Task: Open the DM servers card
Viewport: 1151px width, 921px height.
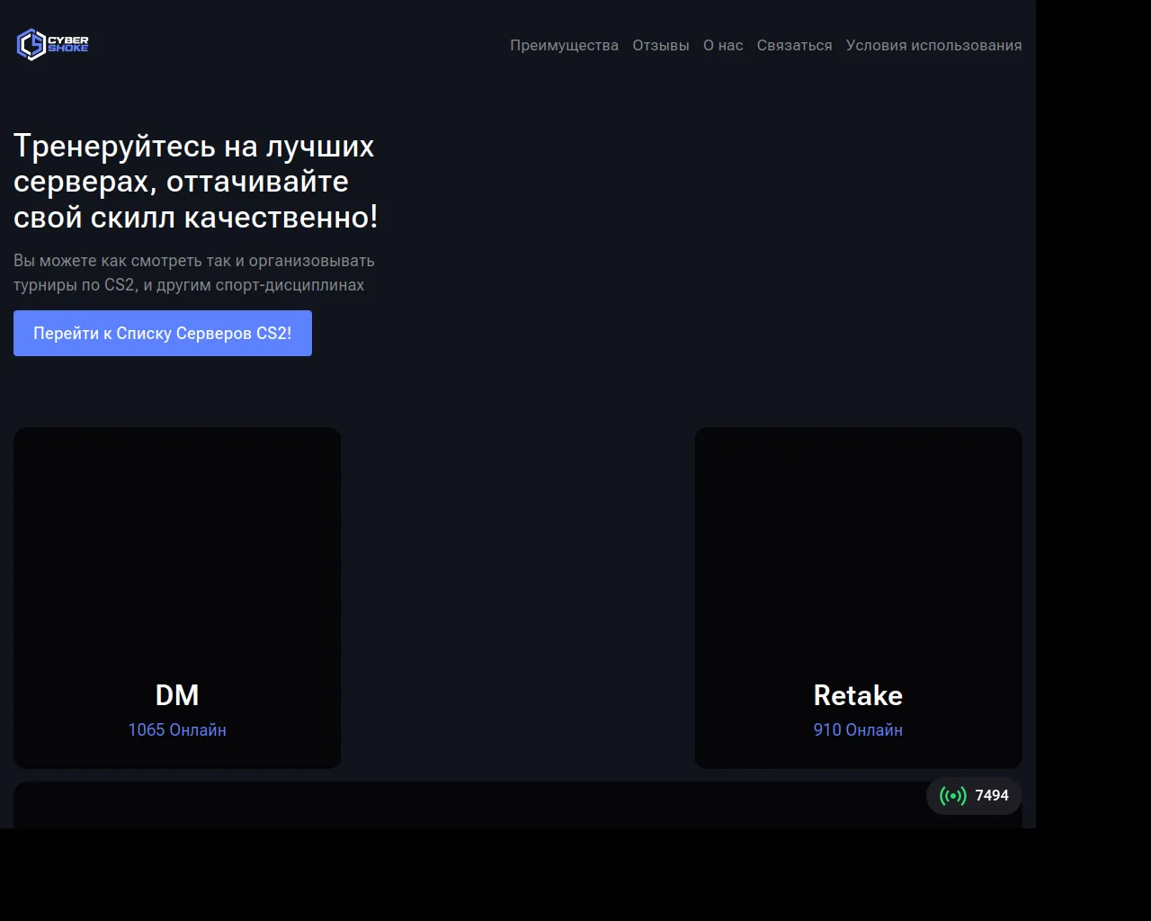Action: click(177, 597)
